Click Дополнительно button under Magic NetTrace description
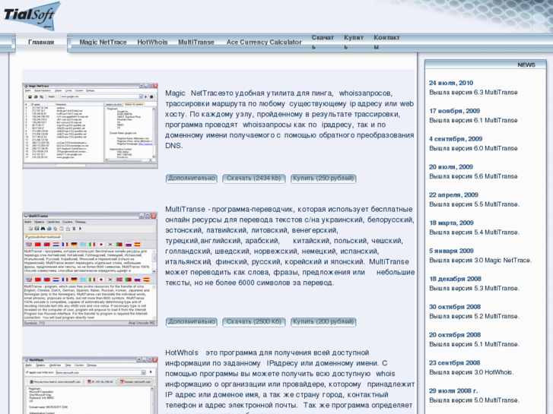This screenshot has height=414, width=553. (192, 179)
